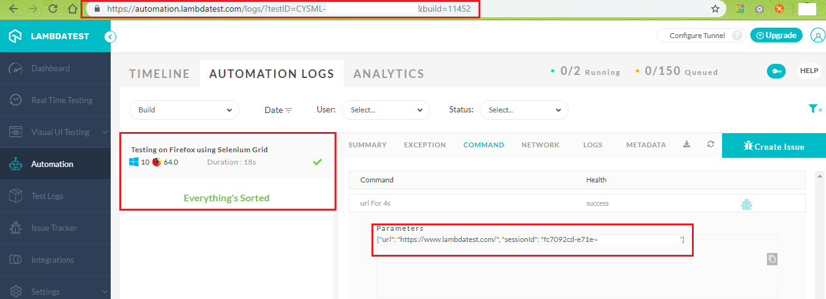Click the access key icon

(x=776, y=71)
